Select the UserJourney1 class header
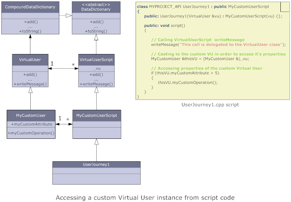This screenshot has height=202, width=291. [x=96, y=165]
